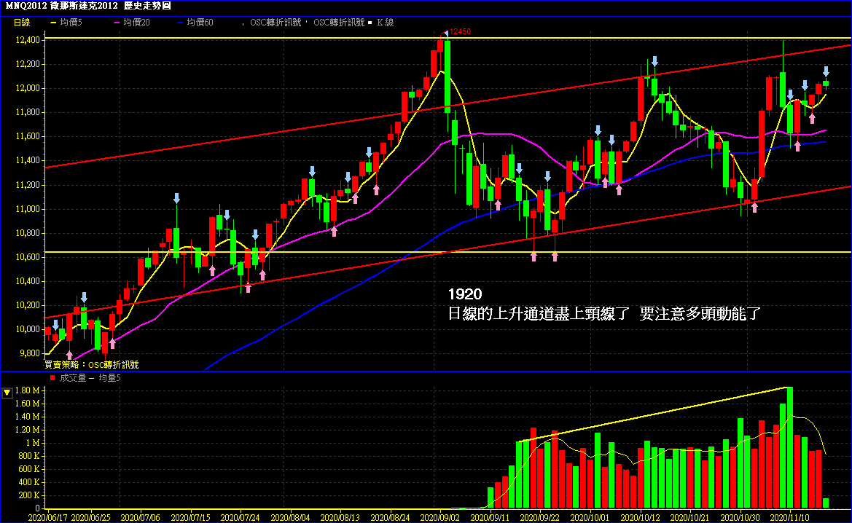
Task: Click the 2020/10/30 date label
Action: click(x=740, y=518)
